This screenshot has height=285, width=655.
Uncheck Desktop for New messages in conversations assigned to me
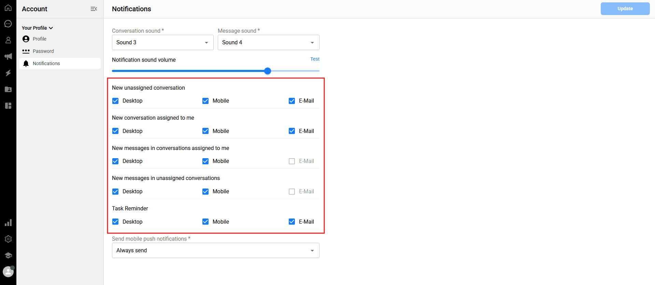(x=115, y=161)
